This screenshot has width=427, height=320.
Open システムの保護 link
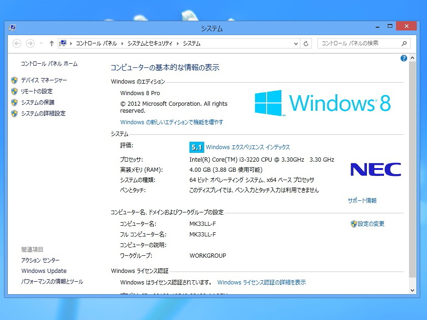[38, 103]
